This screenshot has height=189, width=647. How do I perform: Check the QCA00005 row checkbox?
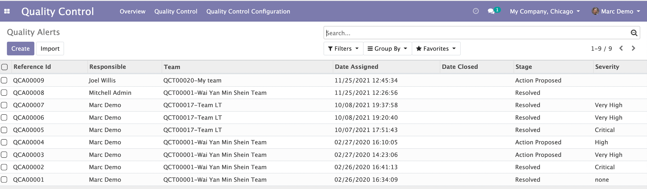[x=4, y=130]
